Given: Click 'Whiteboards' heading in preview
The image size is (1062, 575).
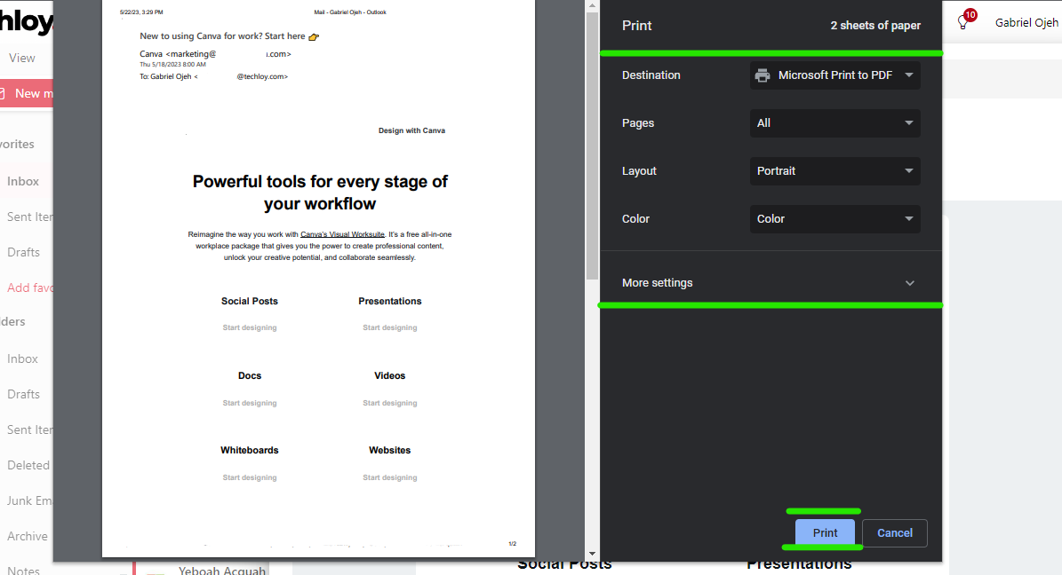Looking at the screenshot, I should [249, 450].
